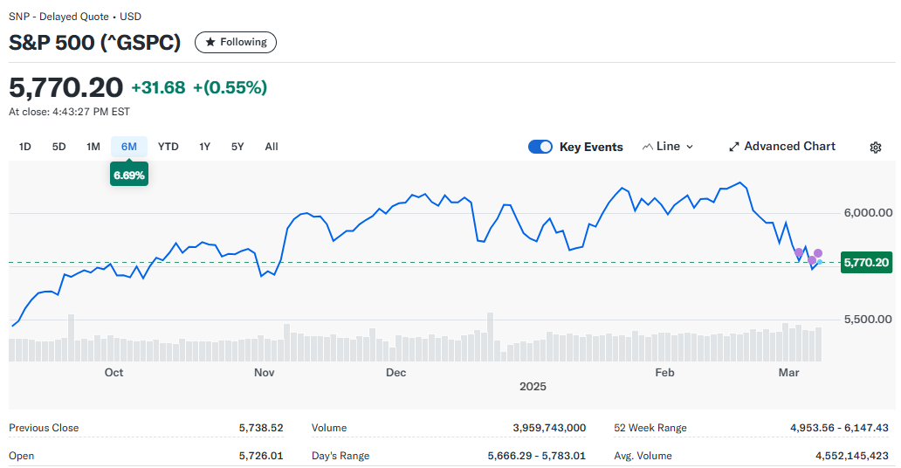Click the Mar axis label
Viewport: 901px width, 468px height.
click(x=789, y=373)
